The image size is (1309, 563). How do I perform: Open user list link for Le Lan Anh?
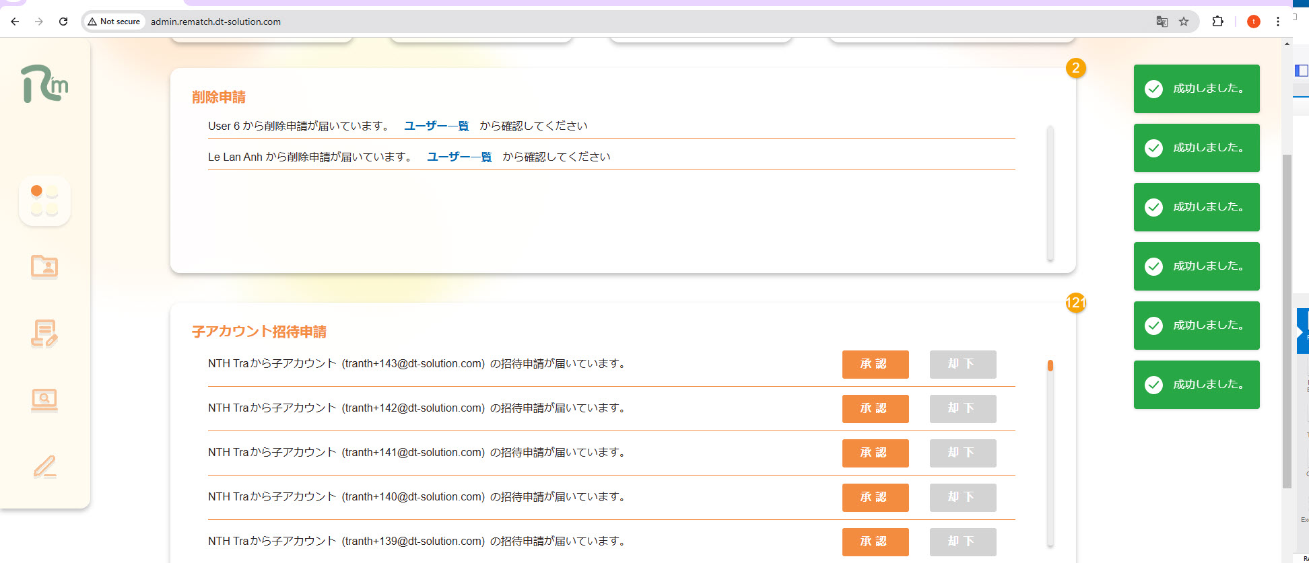[459, 157]
